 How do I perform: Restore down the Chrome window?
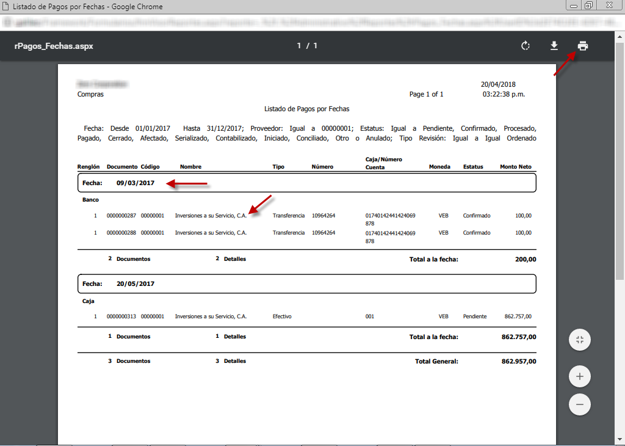tap(588, 5)
